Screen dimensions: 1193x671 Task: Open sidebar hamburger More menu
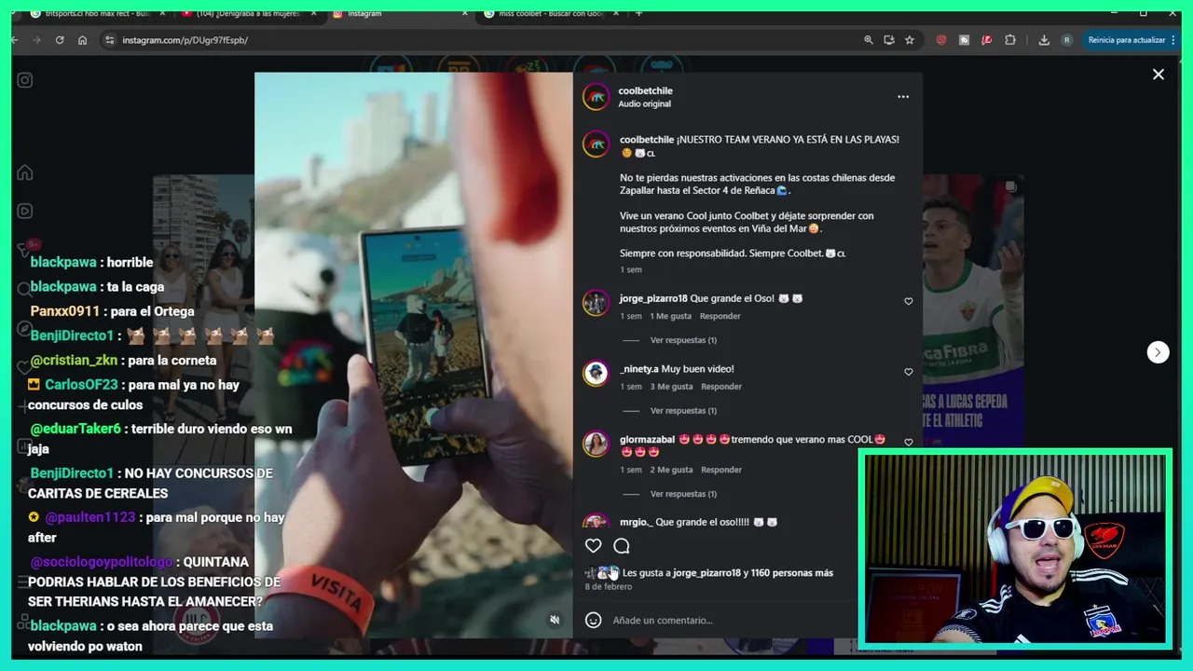[22, 581]
